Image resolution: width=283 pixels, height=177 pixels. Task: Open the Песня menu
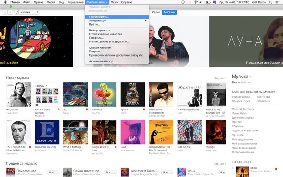point(51,2)
